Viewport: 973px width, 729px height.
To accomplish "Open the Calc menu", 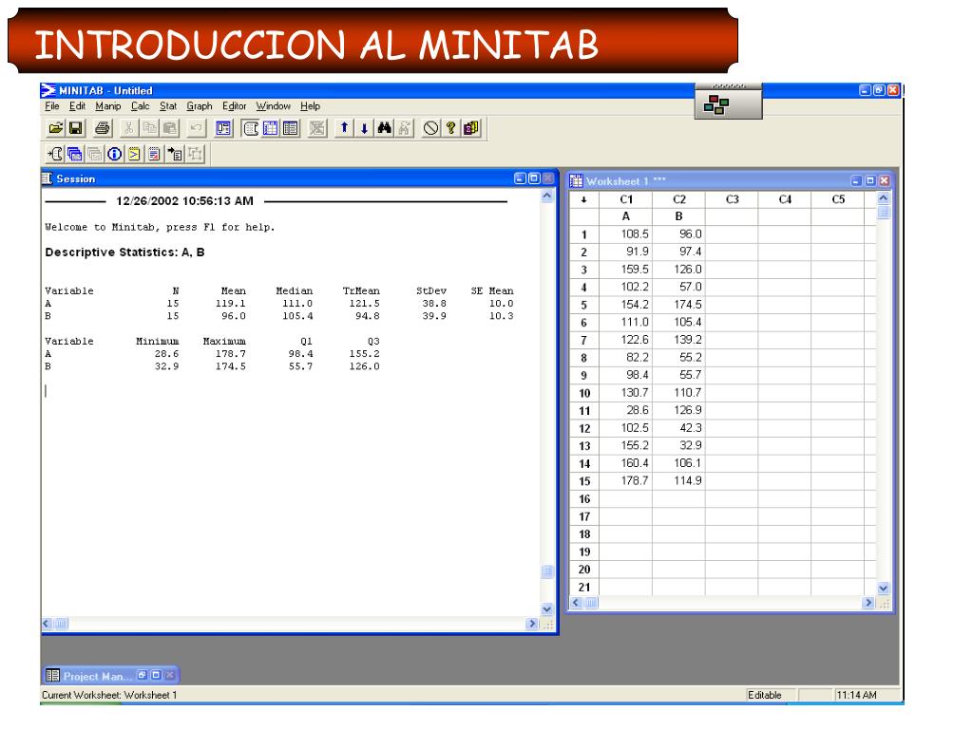I will (x=141, y=106).
